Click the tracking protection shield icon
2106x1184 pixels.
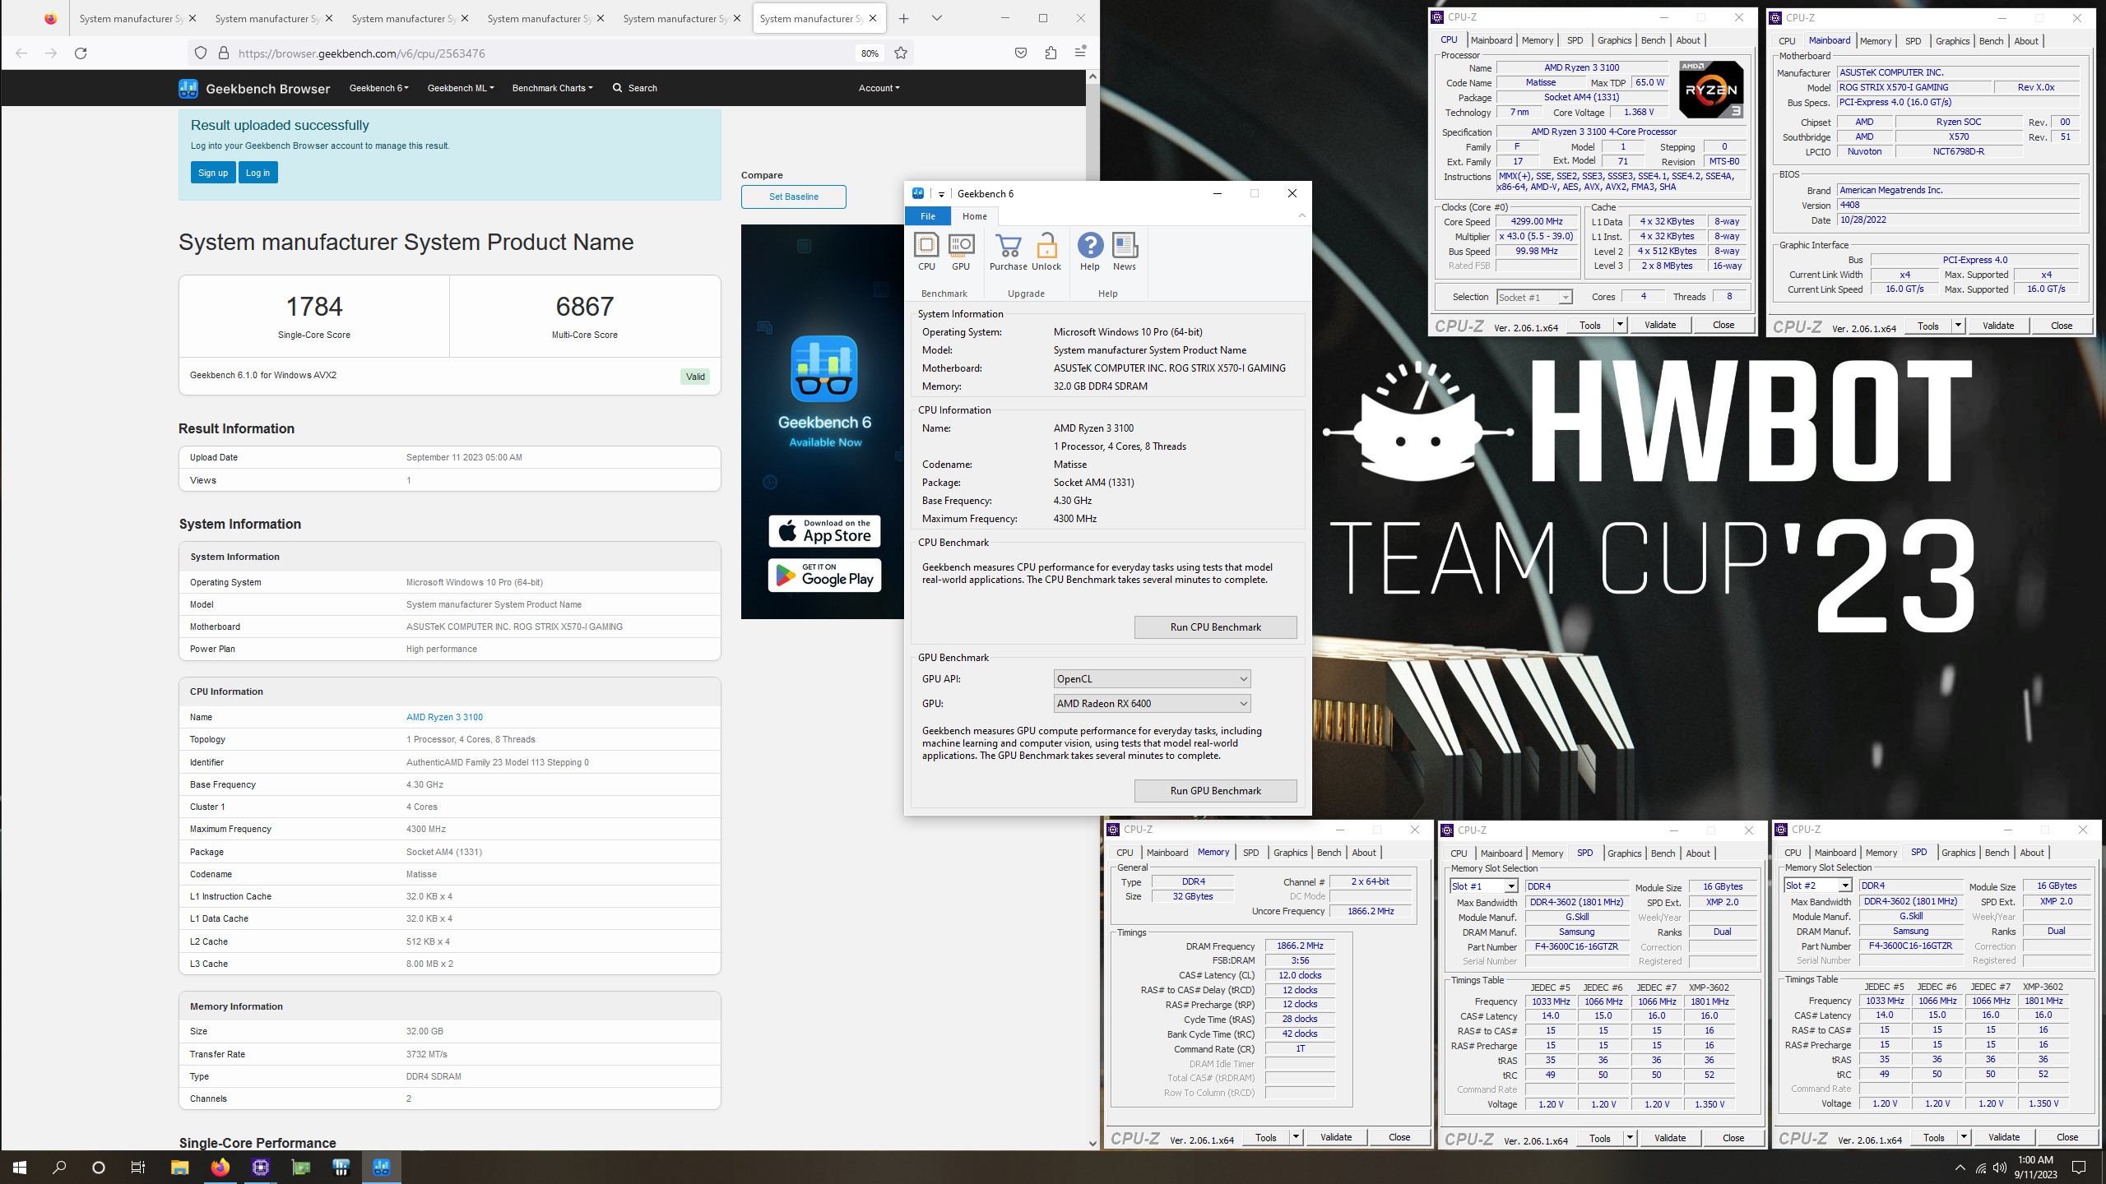coord(201,53)
